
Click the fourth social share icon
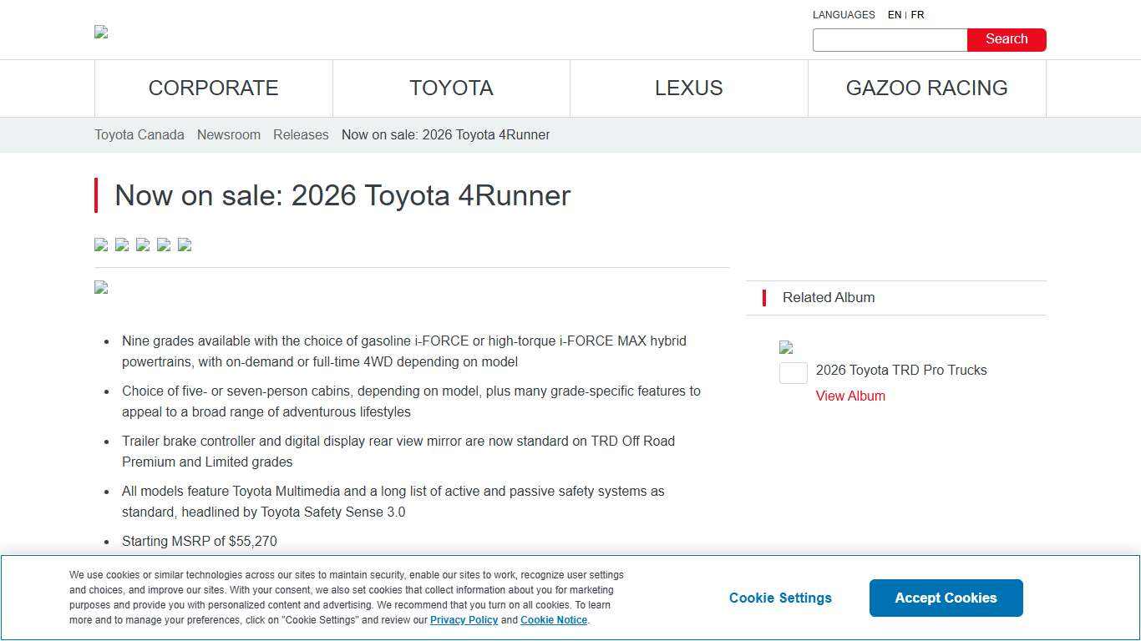click(163, 245)
